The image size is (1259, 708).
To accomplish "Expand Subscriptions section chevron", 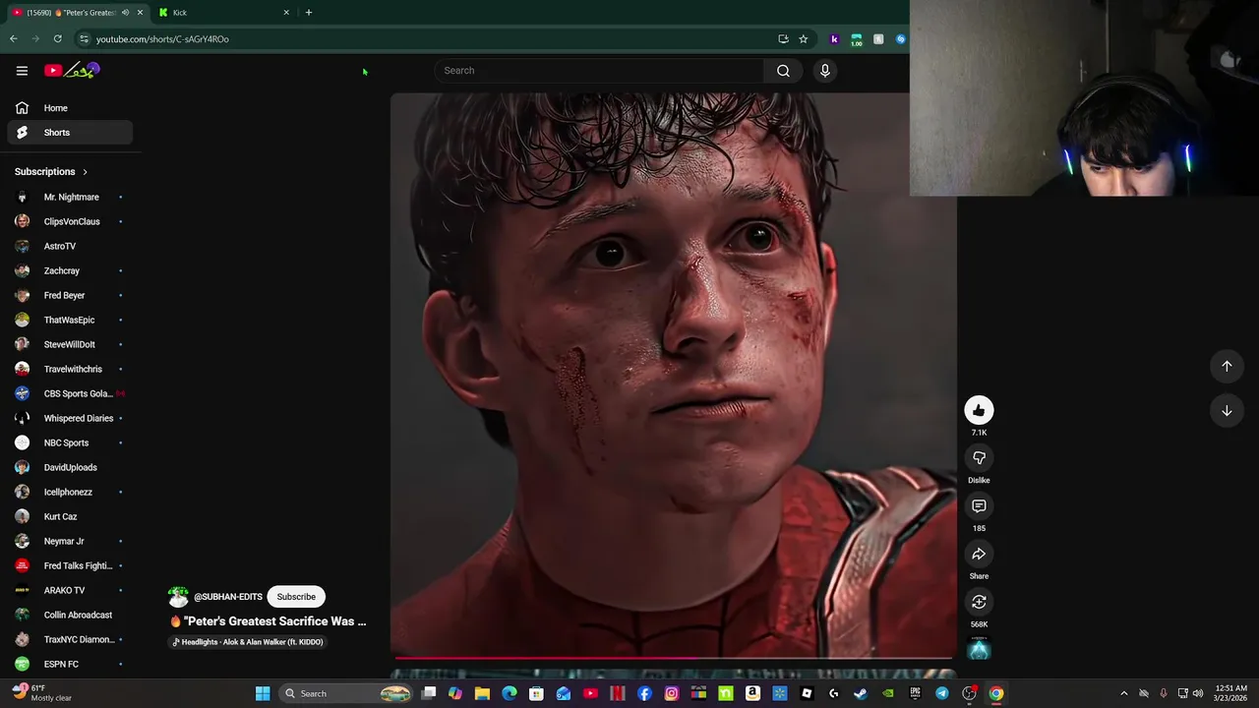I will pos(85,172).
